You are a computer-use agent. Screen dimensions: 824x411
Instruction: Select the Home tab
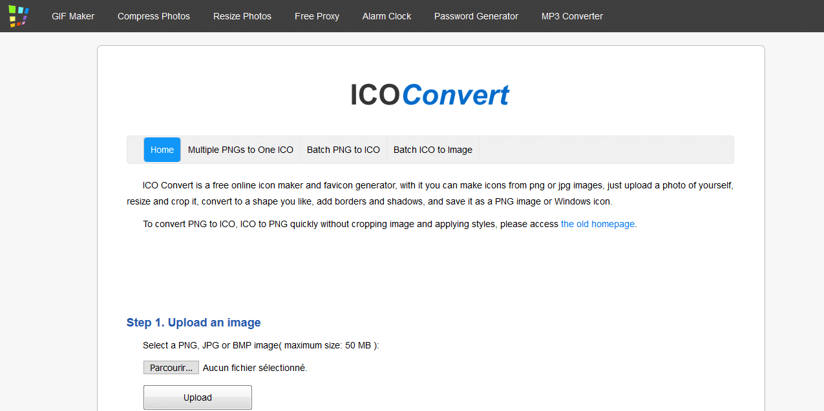coord(162,150)
